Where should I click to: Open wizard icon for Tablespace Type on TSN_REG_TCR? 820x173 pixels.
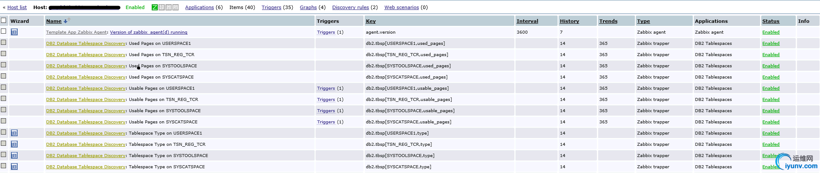(x=14, y=144)
